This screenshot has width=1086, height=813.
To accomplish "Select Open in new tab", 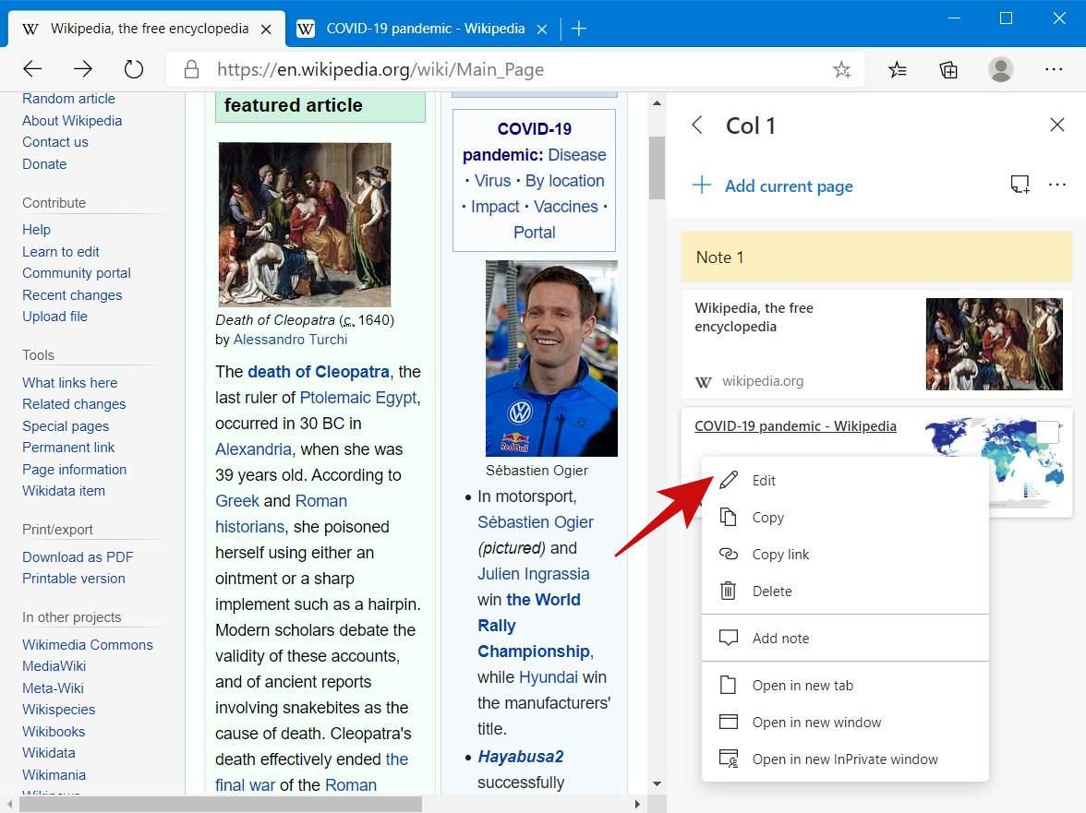I will 845,685.
